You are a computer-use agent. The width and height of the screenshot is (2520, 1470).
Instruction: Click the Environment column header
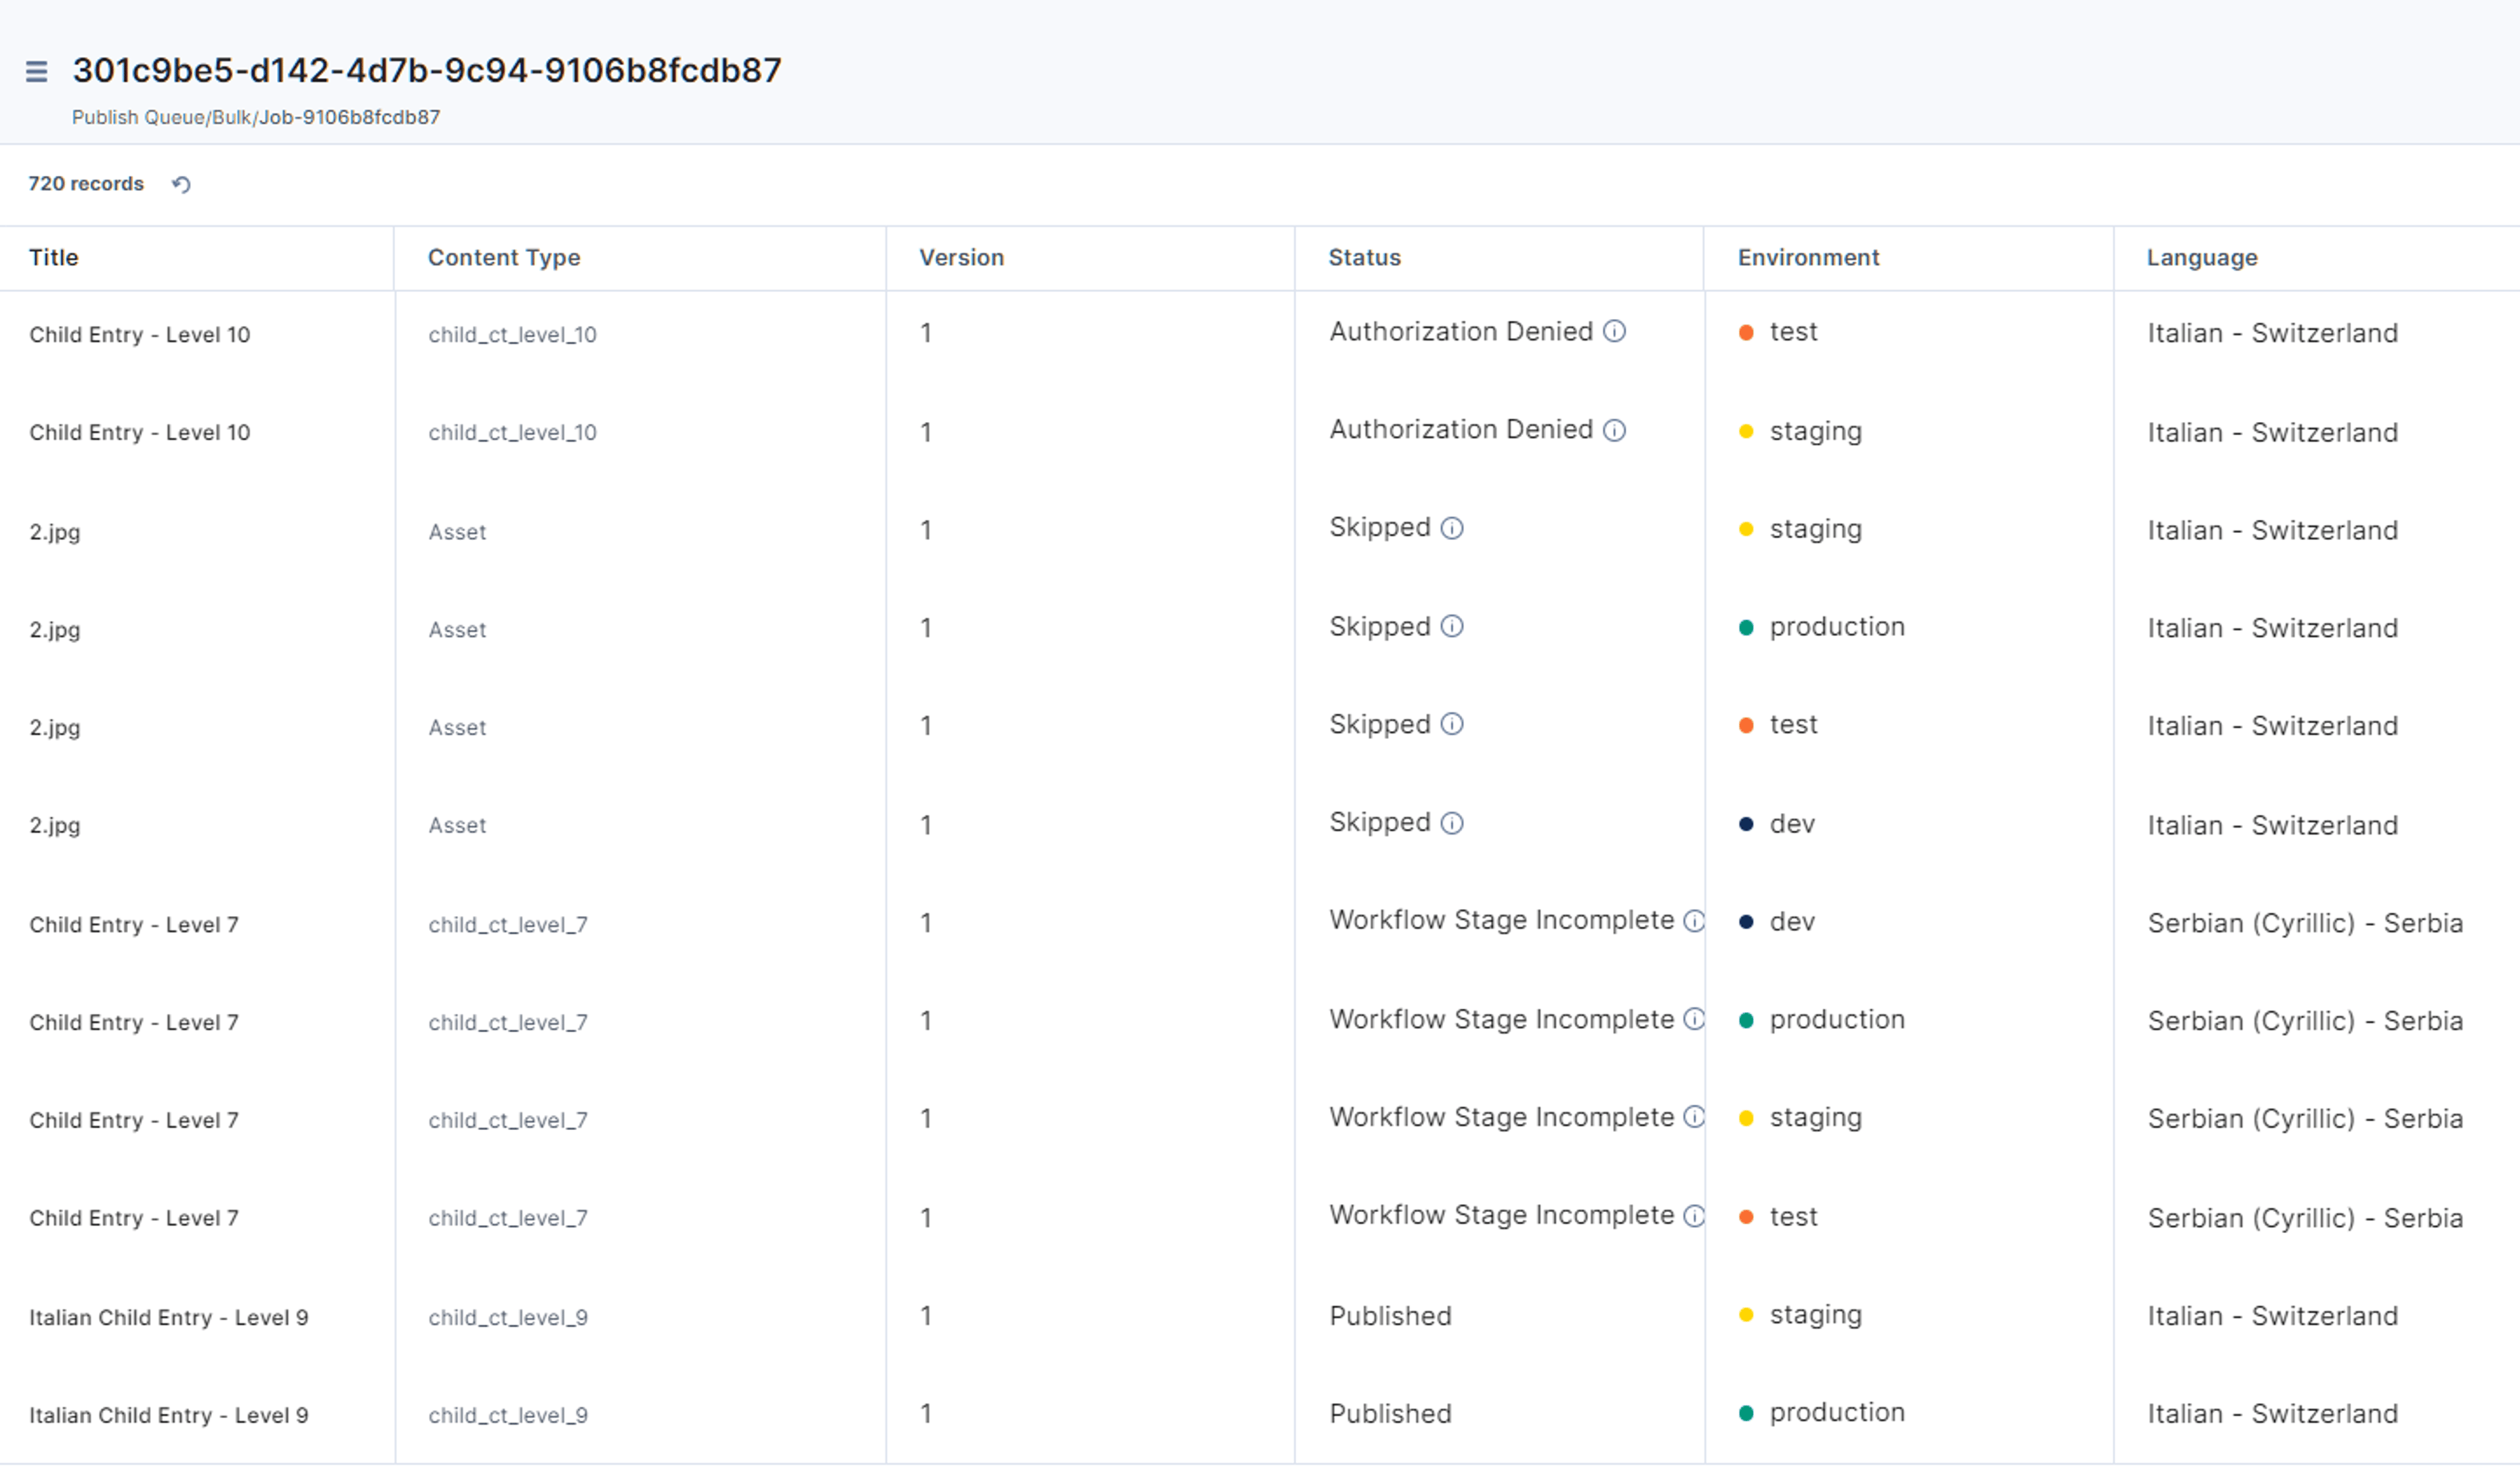pos(1808,258)
